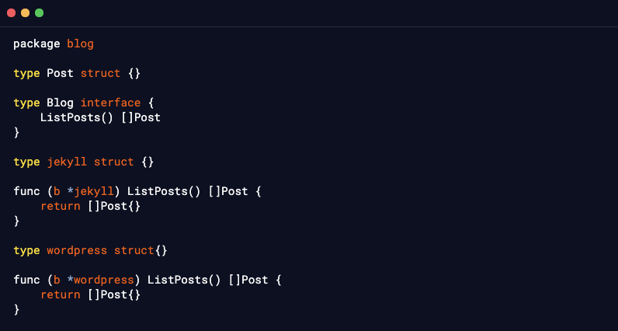Click 'return' inside the jekyll method
This screenshot has height=331, width=618.
[x=60, y=206]
